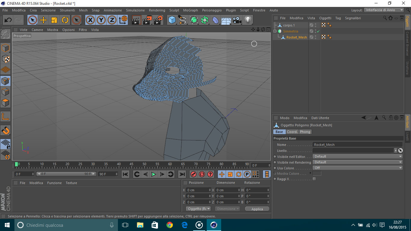Switch to the Coord. tab
The image size is (411, 231).
click(x=292, y=132)
